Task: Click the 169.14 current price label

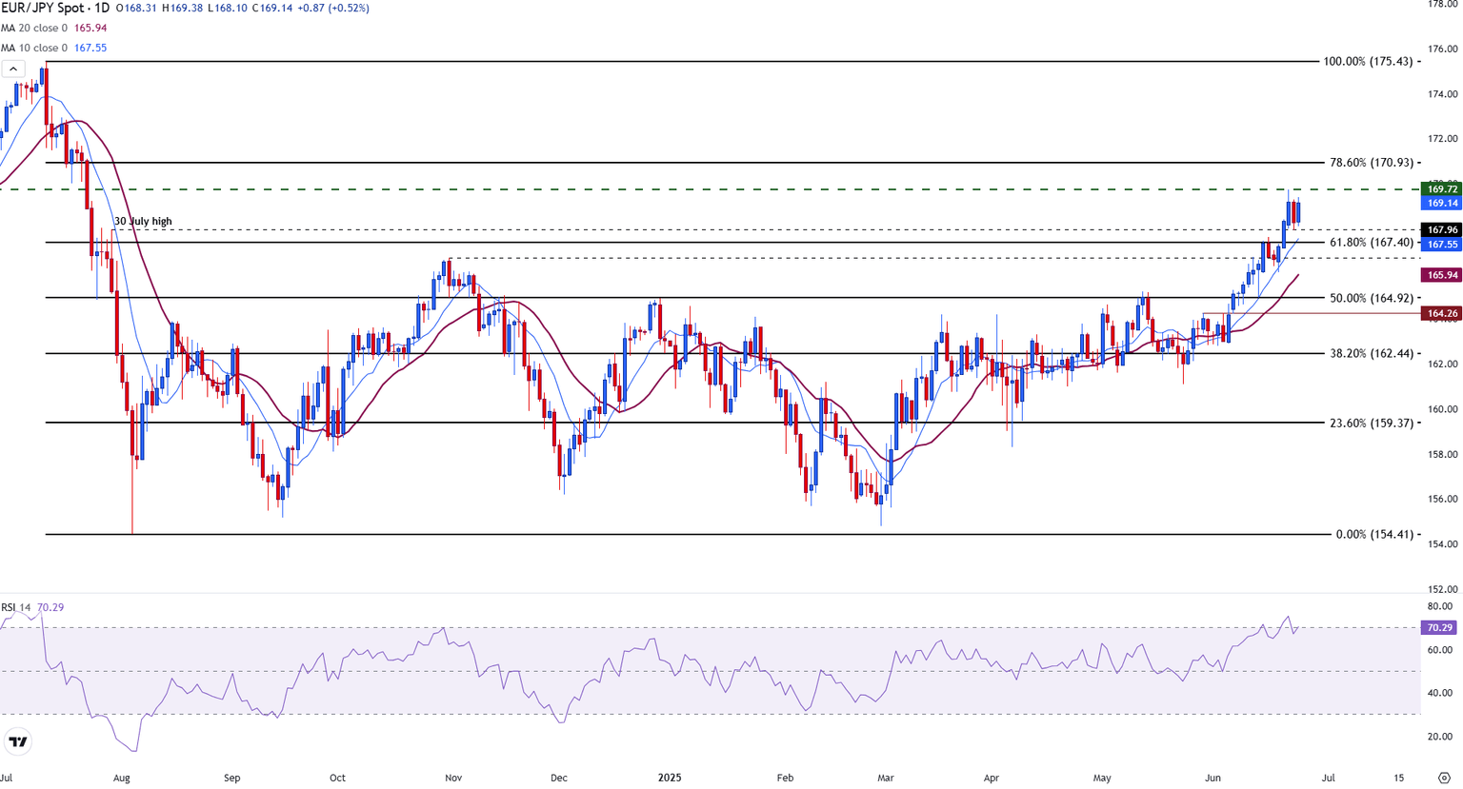Action: pyautogui.click(x=1440, y=204)
